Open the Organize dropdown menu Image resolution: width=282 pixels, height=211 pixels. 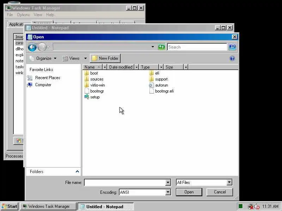pos(43,58)
